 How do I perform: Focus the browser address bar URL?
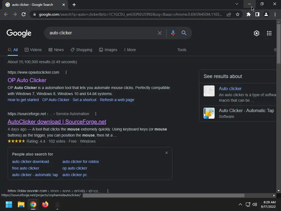(130, 14)
